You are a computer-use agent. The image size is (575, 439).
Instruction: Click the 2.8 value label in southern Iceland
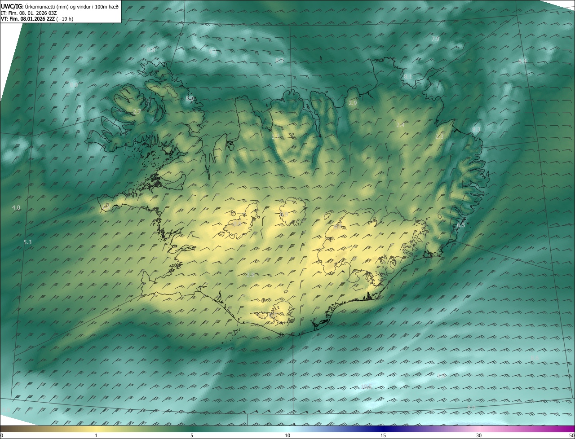point(250,274)
